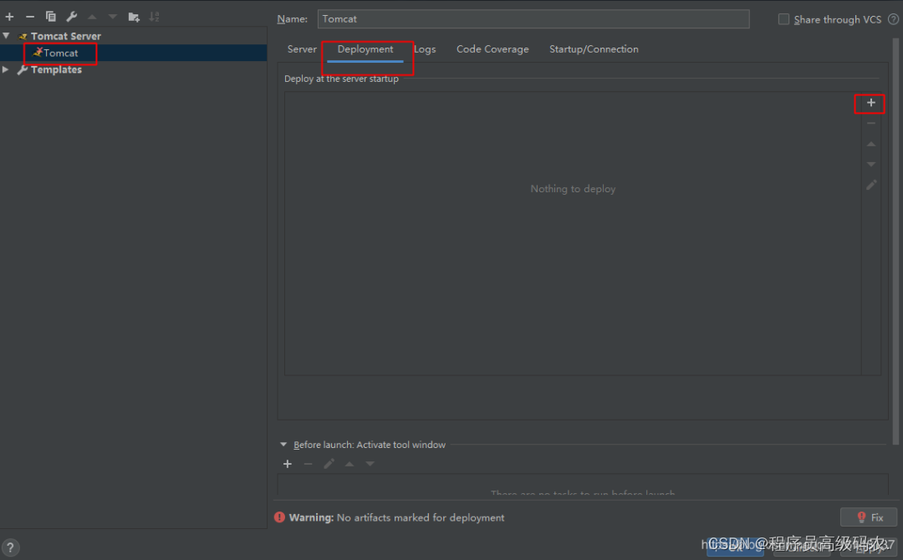The image size is (903, 560).
Task: Move before launch task down
Action: tap(370, 464)
